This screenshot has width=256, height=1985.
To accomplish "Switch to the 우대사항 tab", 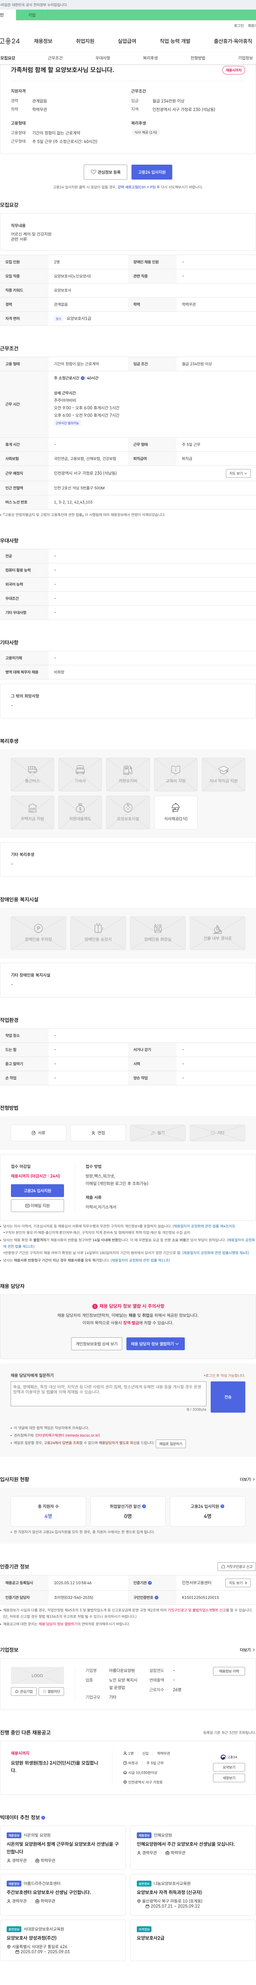I will coord(103,58).
